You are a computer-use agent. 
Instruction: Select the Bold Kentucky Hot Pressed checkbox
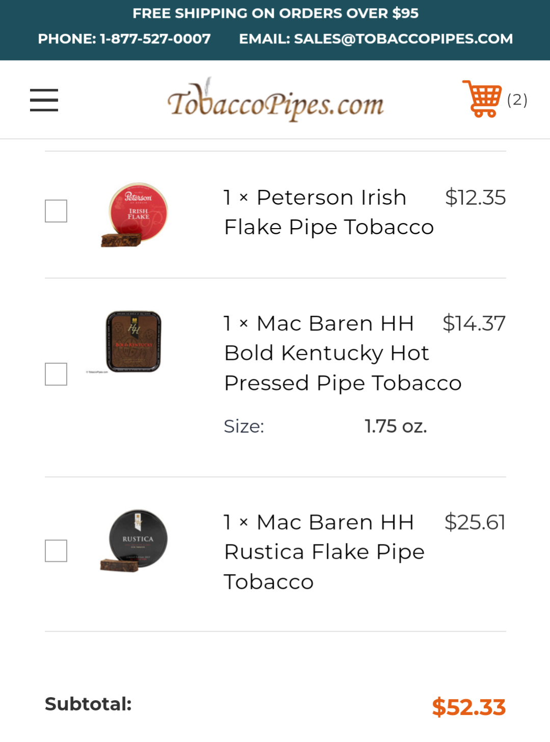(56, 374)
